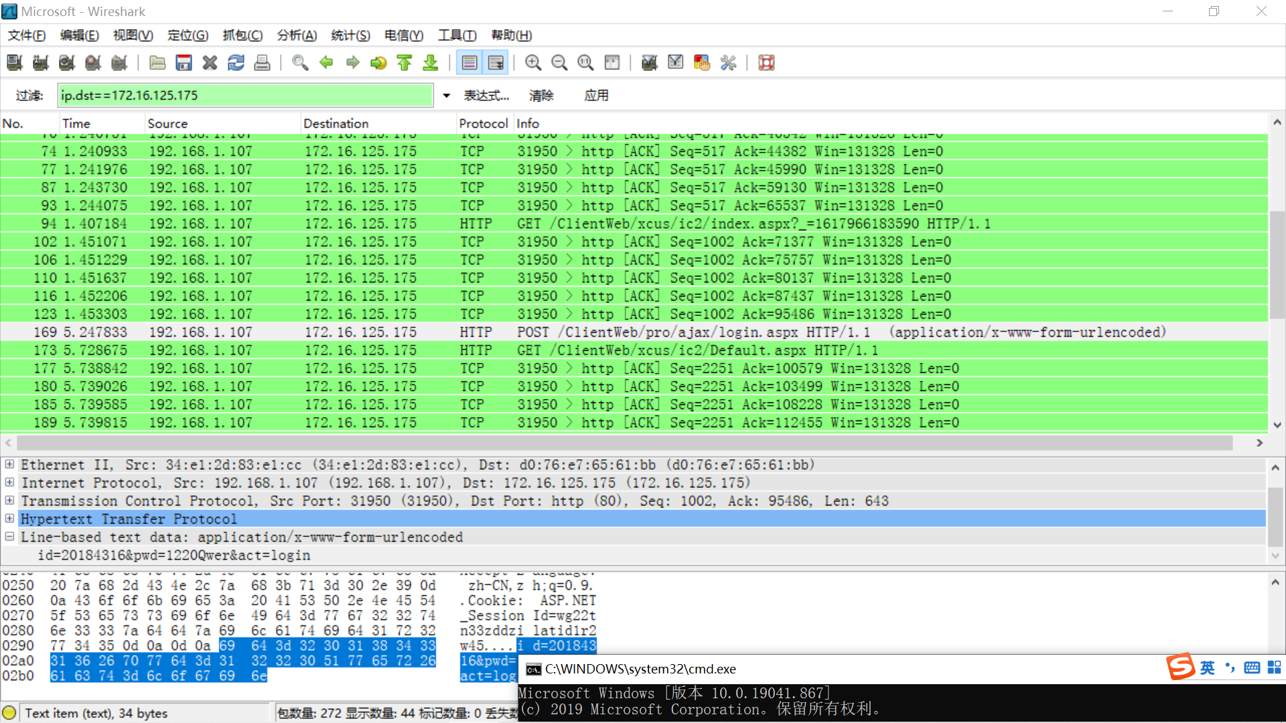Click the reload capture file icon
Screen dimensions: 1286x723
click(236, 63)
